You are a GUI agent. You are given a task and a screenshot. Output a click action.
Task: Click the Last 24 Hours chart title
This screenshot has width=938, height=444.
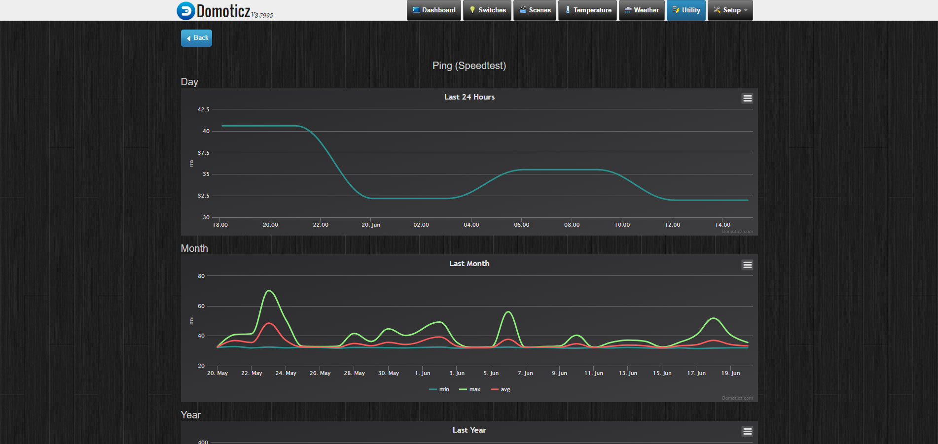pos(469,97)
